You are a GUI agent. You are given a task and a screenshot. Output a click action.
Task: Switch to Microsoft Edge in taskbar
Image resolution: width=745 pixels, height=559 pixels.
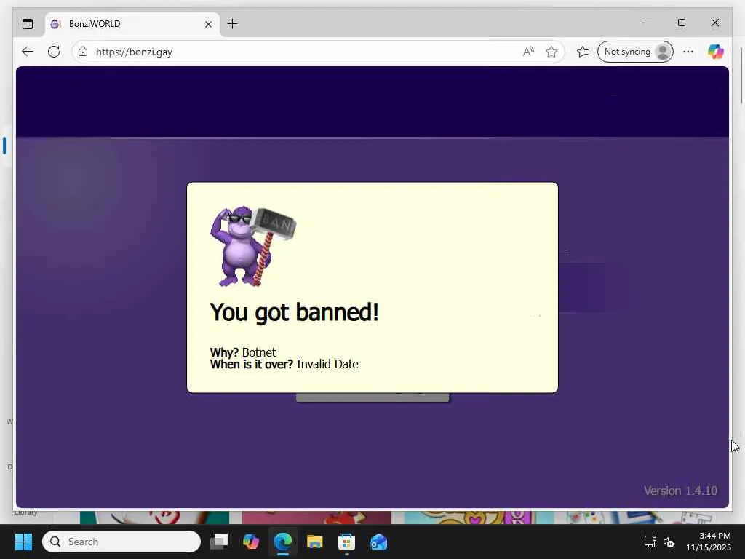(x=283, y=542)
